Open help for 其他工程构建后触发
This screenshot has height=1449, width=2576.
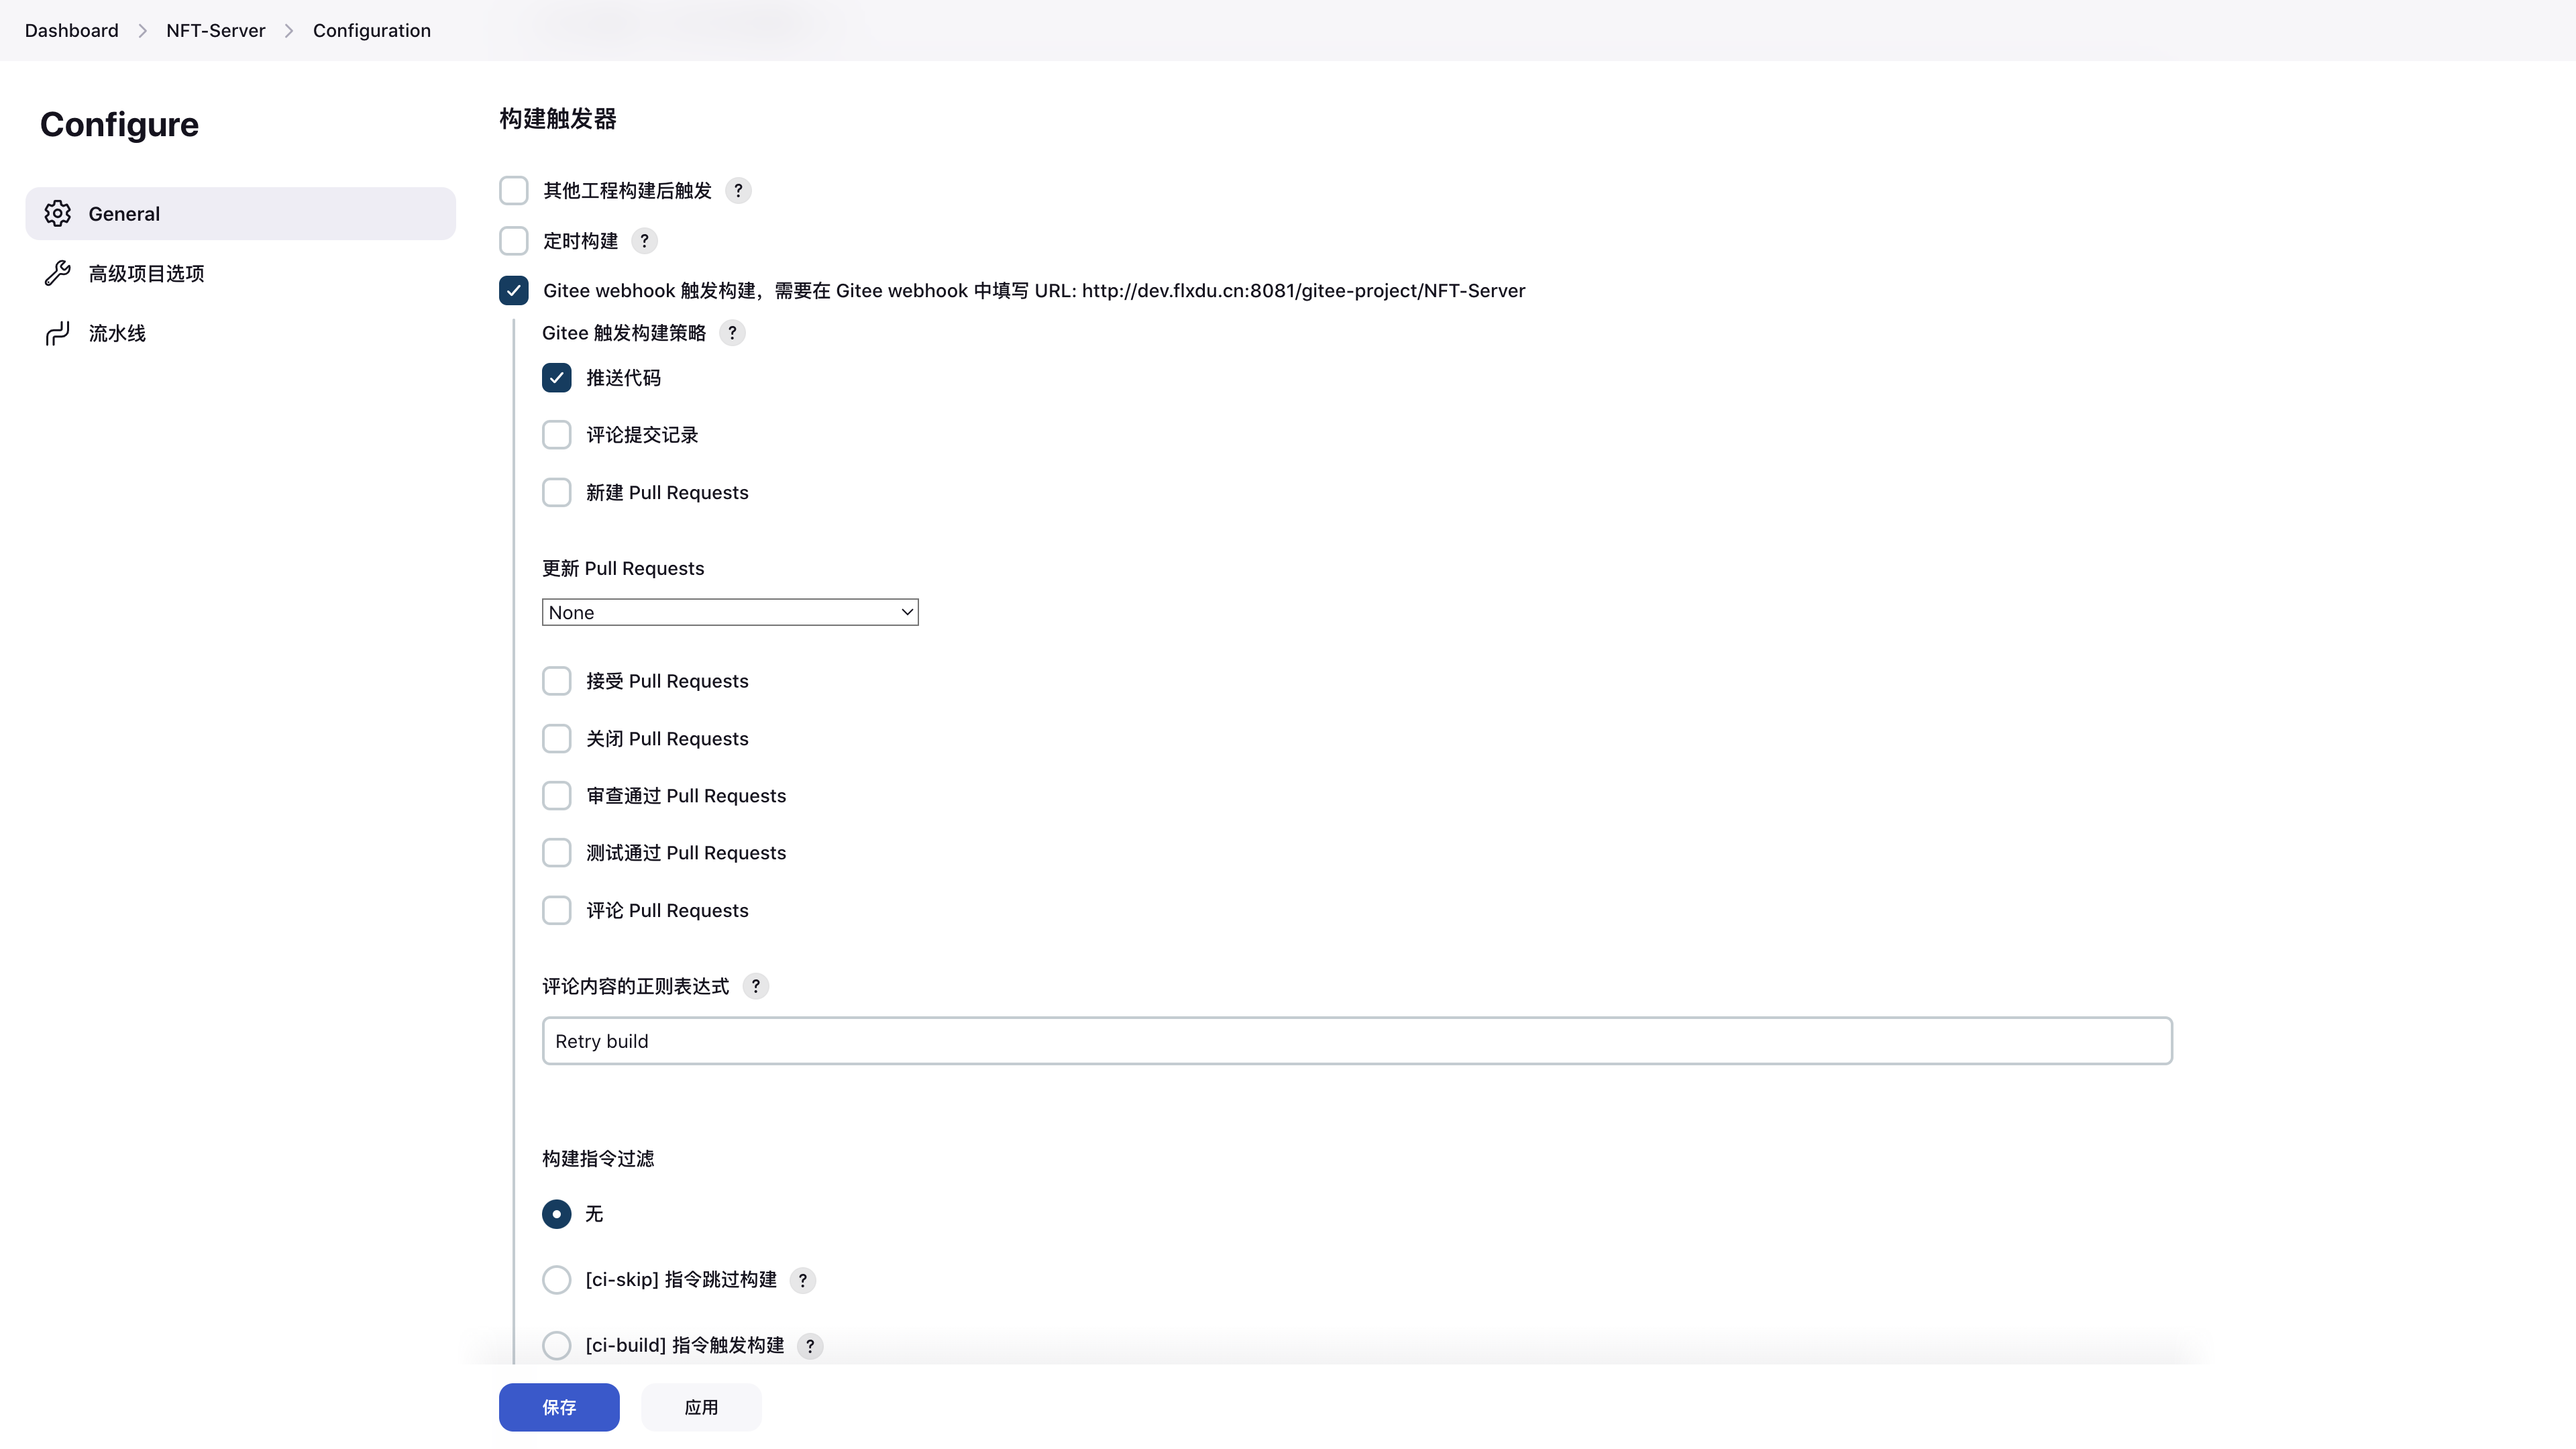(738, 190)
